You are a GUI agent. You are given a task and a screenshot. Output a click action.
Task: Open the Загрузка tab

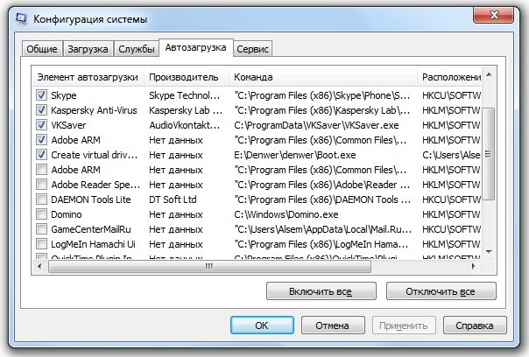coord(88,49)
